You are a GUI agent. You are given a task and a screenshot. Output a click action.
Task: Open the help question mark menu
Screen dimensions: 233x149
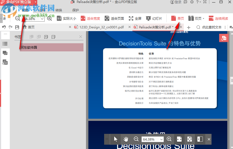point(198,2)
